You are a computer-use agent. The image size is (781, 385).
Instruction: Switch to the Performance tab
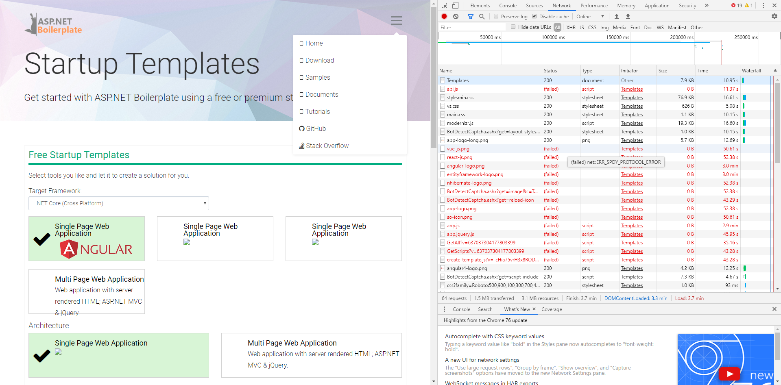[594, 5]
